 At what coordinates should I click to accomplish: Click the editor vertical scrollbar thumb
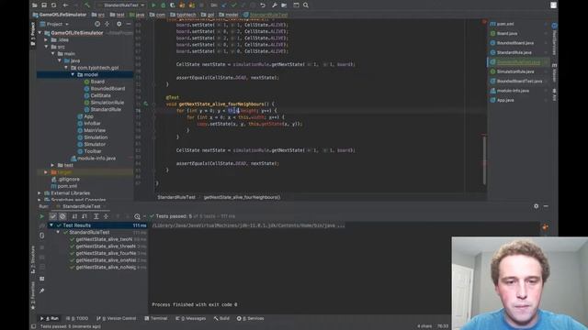[x=484, y=160]
